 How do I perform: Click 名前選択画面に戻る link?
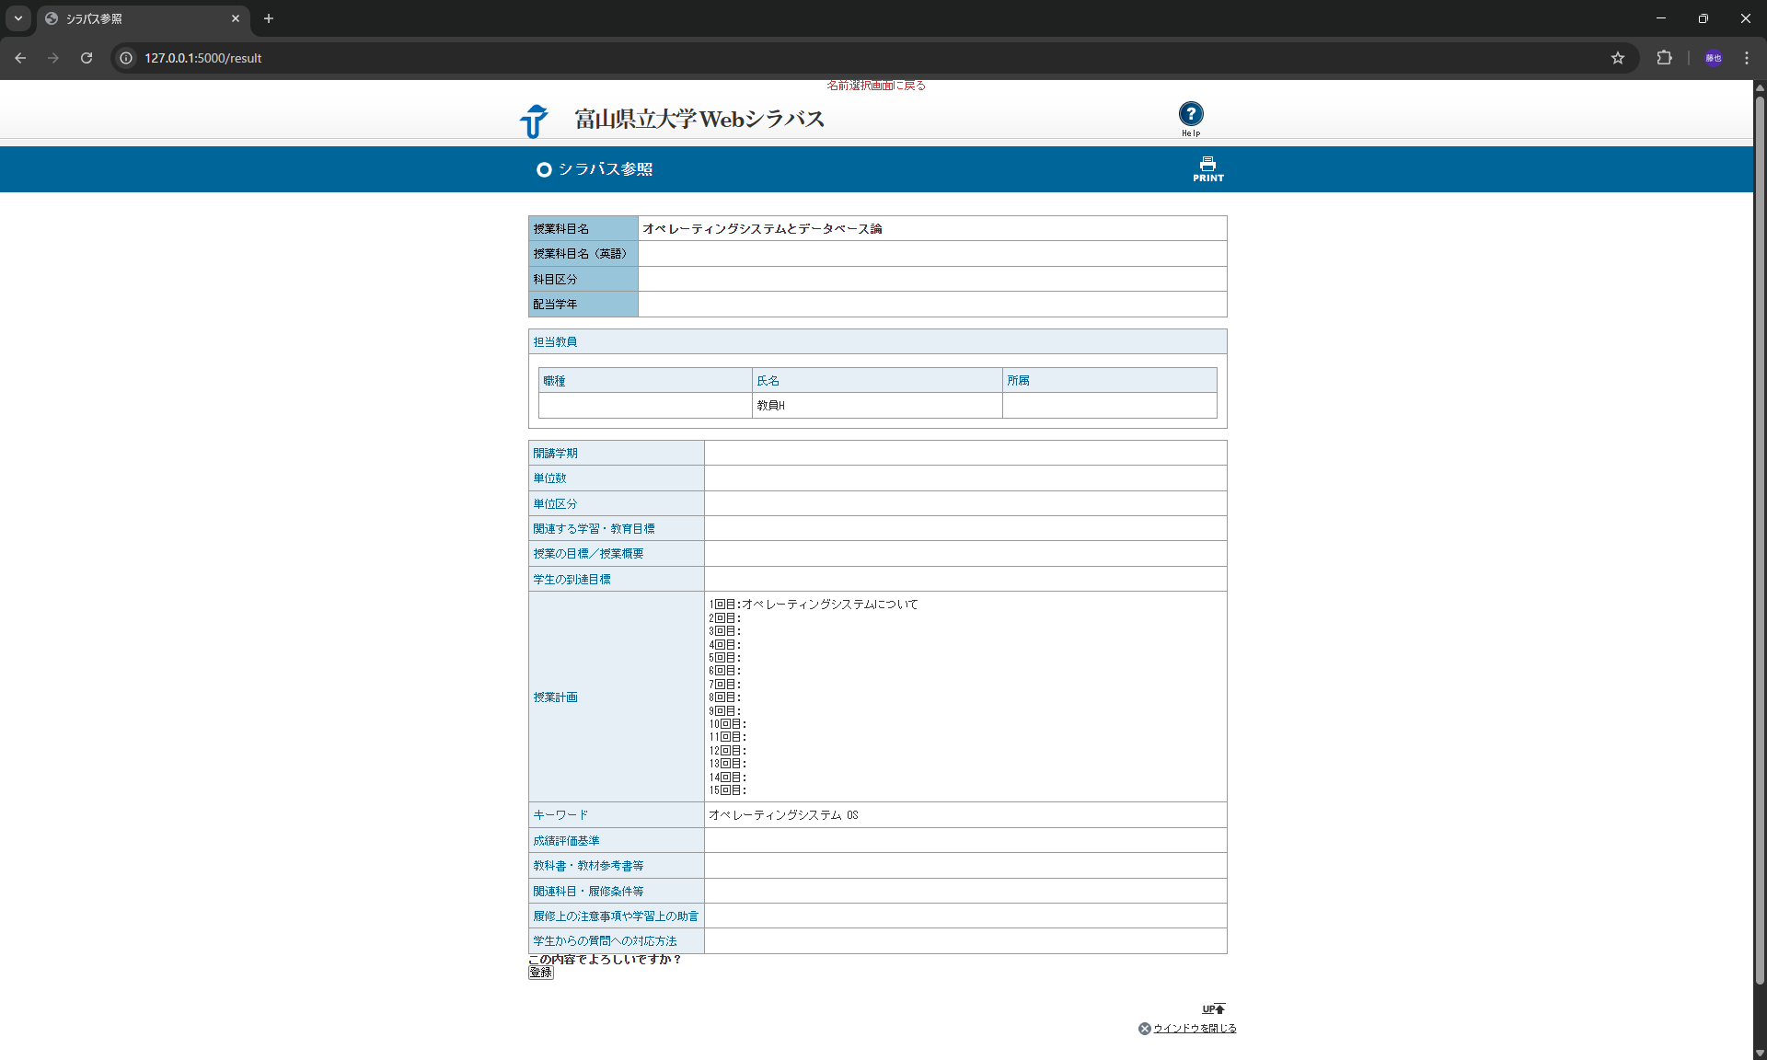point(875,86)
